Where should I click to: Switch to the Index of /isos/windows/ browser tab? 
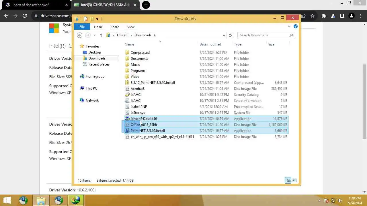click(36, 5)
